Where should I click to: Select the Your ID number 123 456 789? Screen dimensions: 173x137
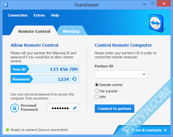(64, 69)
